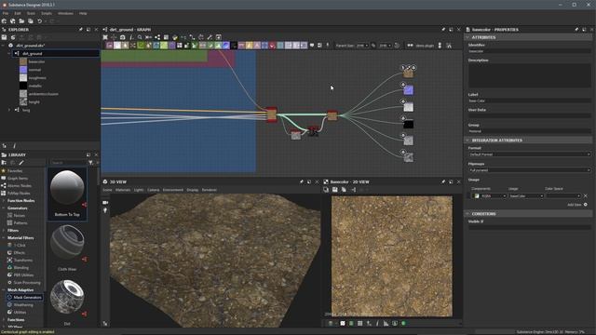Click the share/link nodes icon in graph toolbar
The width and height of the screenshot is (596, 335).
(x=157, y=37)
